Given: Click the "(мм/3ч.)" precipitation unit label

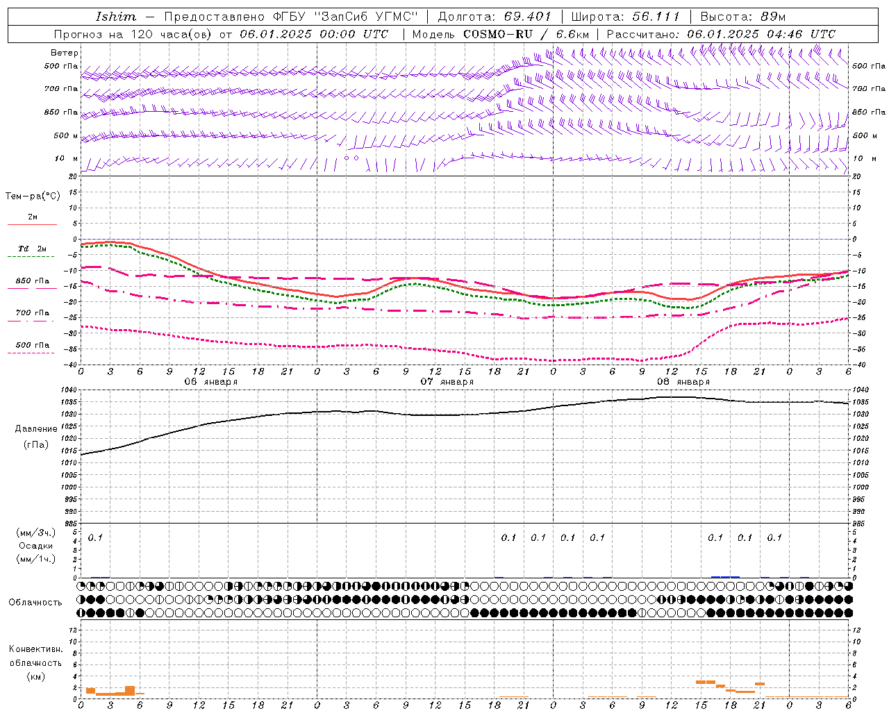Looking at the screenshot, I should pyautogui.click(x=36, y=533).
